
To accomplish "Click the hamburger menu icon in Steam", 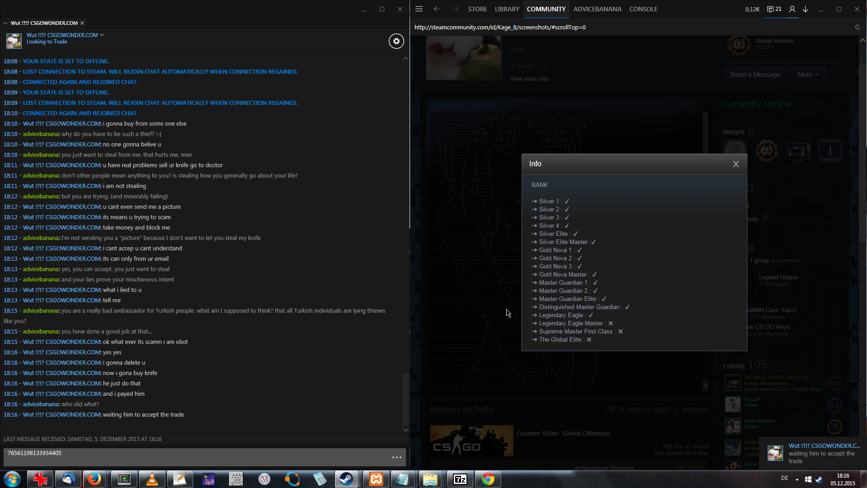I will click(419, 9).
